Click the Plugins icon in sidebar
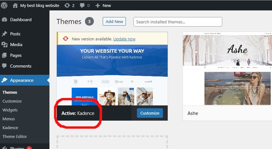The image size is (272, 149). [4, 148]
